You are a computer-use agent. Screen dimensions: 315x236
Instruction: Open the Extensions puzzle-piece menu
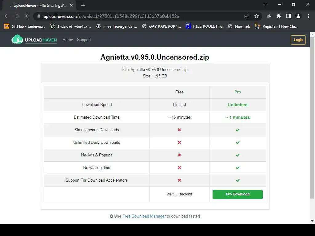point(279,16)
